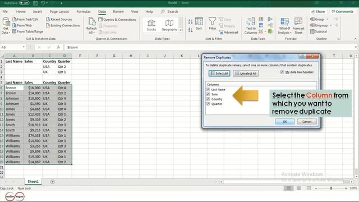Click column header E
The image size is (359, 202).
tap(80, 56)
